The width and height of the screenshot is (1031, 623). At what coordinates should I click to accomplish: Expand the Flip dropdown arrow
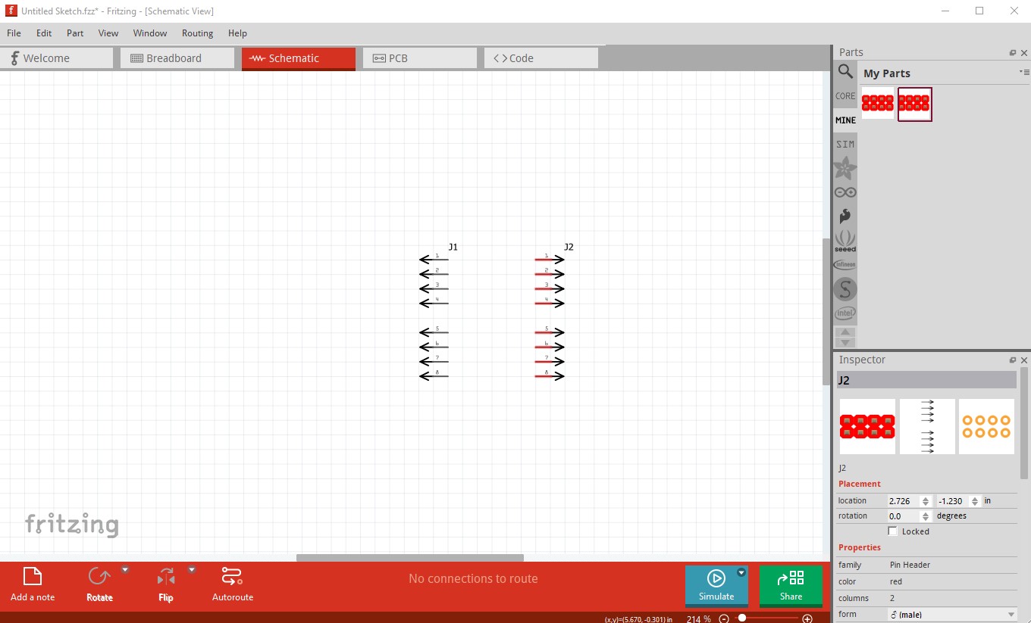click(x=192, y=570)
